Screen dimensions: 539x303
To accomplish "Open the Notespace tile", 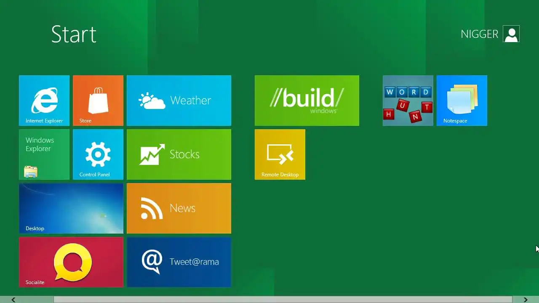I will coord(462,101).
